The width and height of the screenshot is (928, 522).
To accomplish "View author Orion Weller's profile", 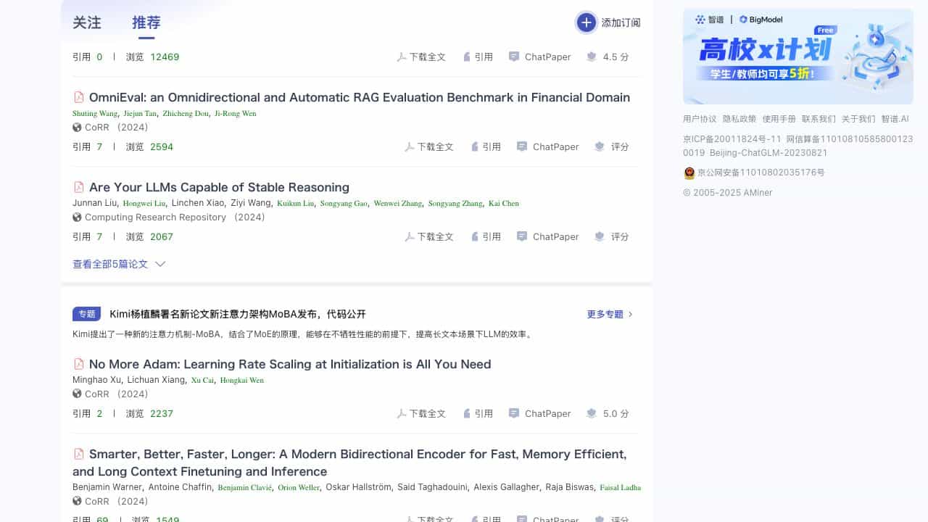I will click(x=299, y=487).
